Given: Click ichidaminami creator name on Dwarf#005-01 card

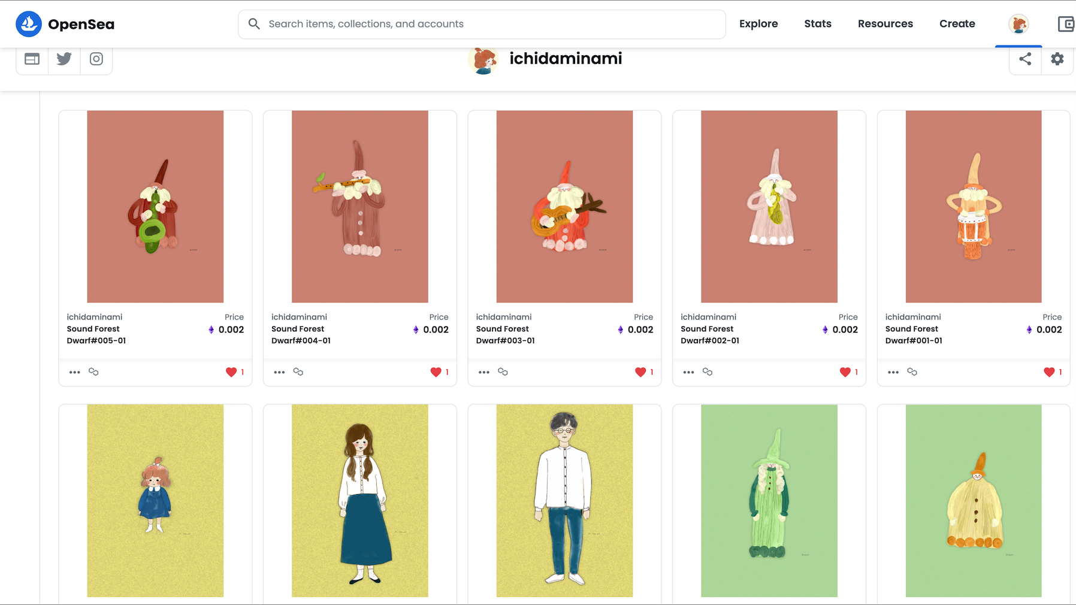Looking at the screenshot, I should 95,317.
